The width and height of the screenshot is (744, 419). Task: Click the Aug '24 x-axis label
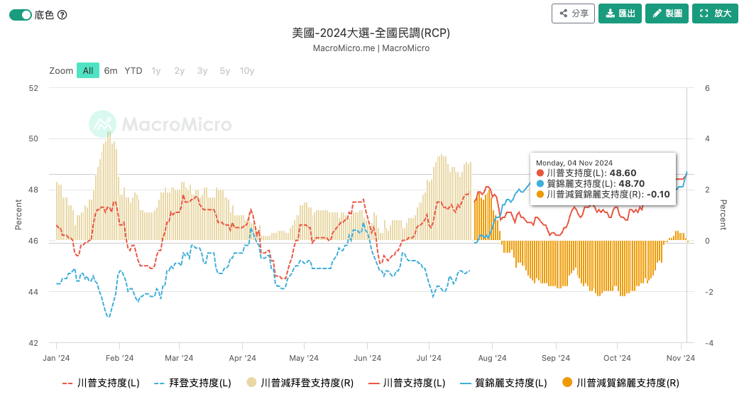[492, 358]
